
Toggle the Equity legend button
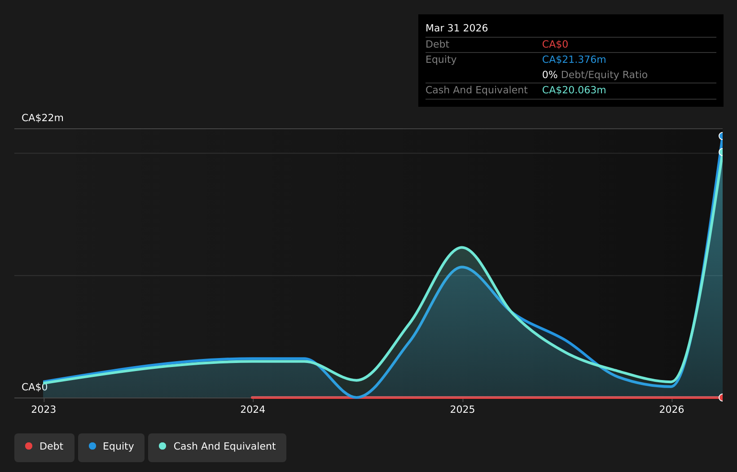pos(111,447)
